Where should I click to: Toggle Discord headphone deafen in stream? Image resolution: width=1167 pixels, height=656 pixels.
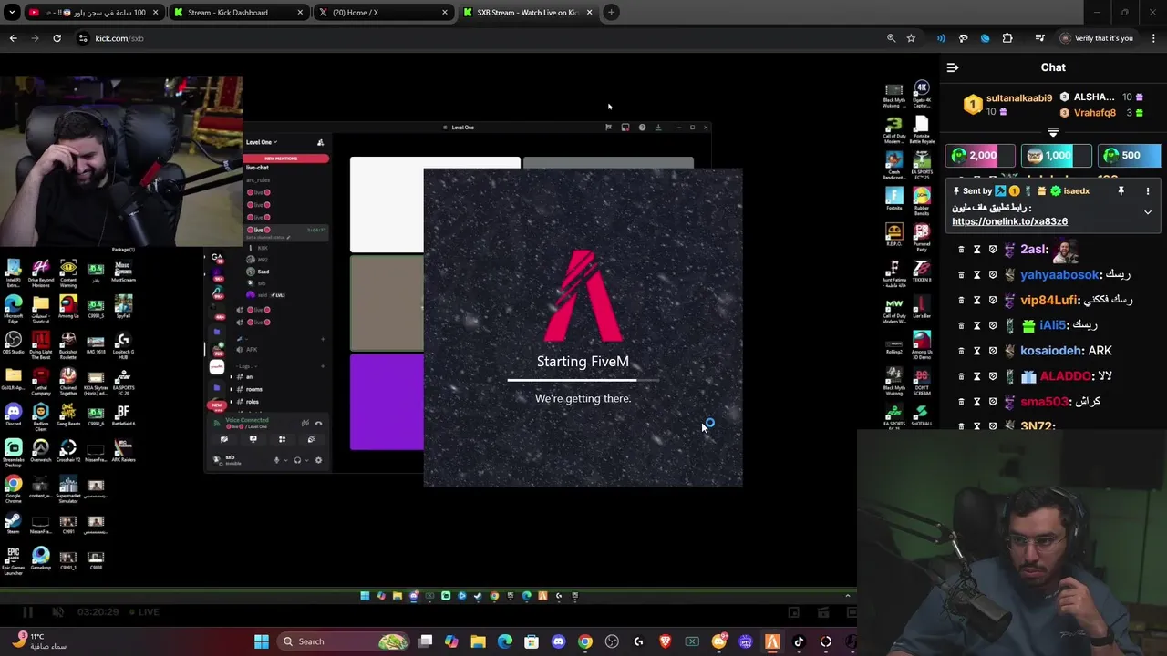coord(297,460)
